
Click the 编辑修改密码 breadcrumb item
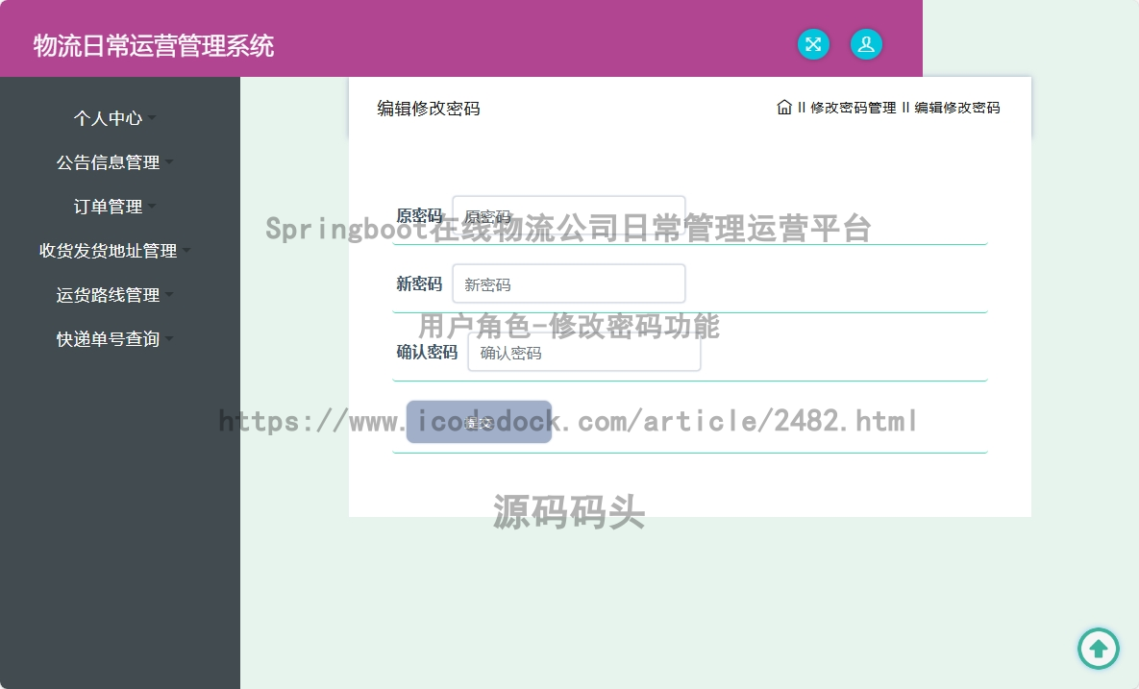point(956,108)
